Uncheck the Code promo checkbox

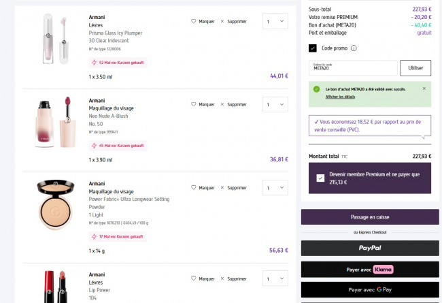(313, 48)
